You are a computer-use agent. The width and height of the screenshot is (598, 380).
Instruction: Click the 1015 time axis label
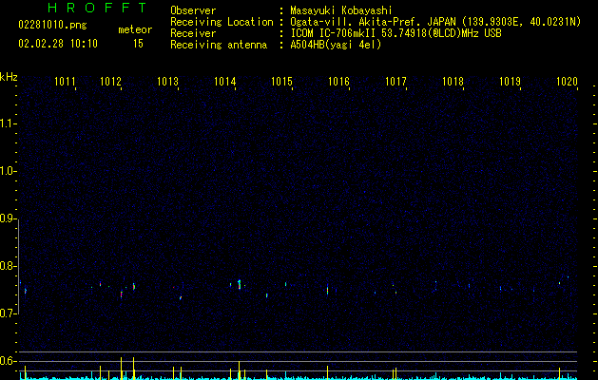click(281, 82)
